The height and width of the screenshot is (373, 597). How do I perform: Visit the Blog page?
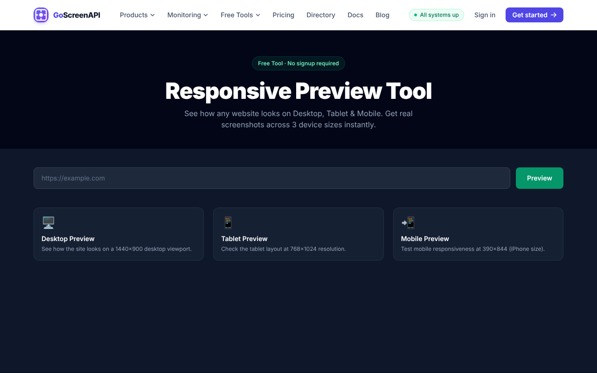click(x=382, y=15)
